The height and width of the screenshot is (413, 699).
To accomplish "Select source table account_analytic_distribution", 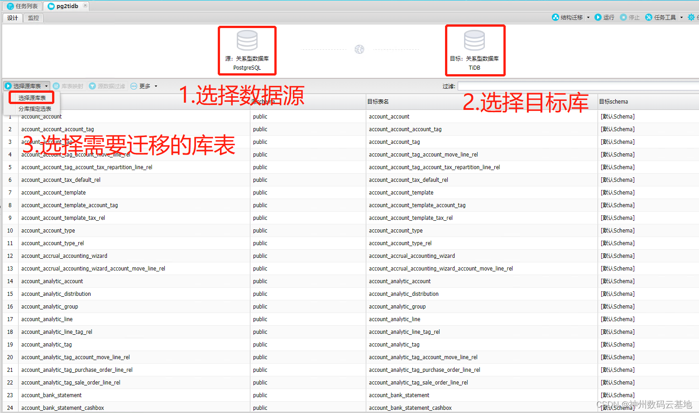I will coord(56,294).
